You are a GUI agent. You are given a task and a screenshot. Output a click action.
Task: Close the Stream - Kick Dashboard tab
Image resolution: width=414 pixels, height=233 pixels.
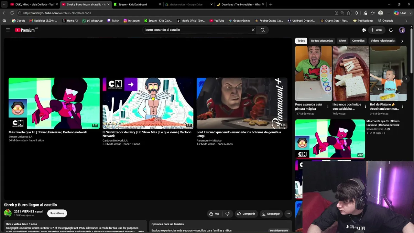tap(160, 5)
